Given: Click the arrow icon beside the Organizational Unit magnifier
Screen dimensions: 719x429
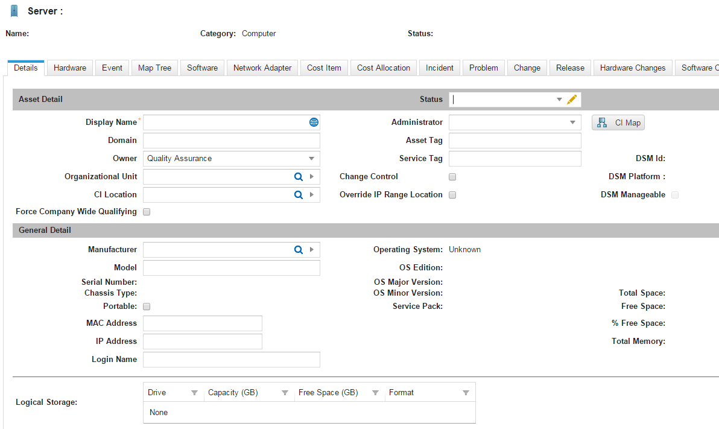Looking at the screenshot, I should (x=311, y=176).
